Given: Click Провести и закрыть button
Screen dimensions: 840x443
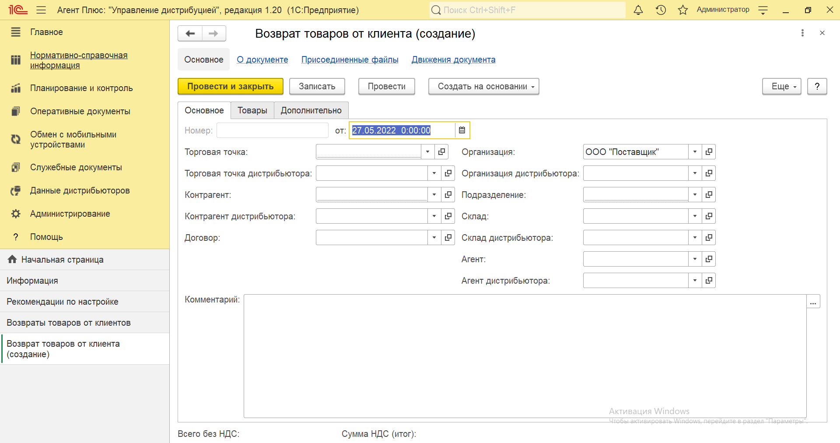Looking at the screenshot, I should [x=231, y=86].
